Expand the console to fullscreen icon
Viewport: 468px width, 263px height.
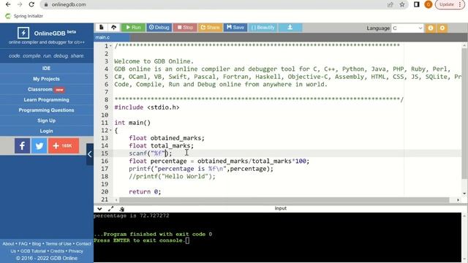pos(110,209)
